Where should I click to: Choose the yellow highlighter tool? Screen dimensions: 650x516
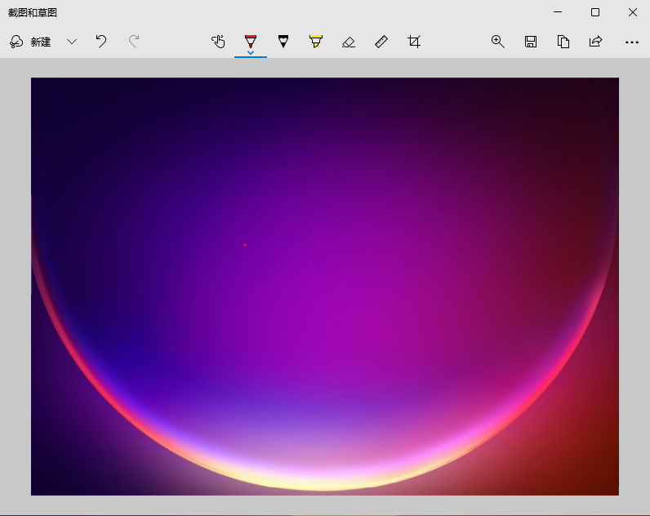(316, 42)
